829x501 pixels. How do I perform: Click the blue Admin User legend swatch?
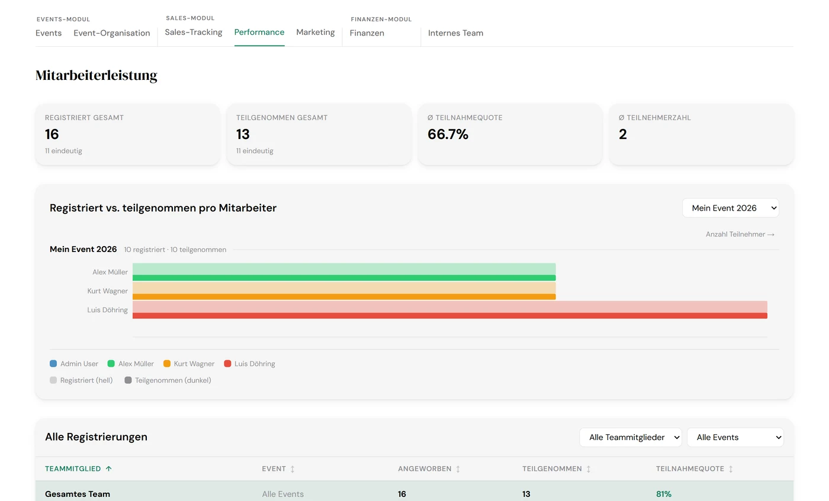pyautogui.click(x=53, y=364)
